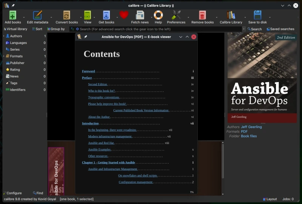Close the E-book viewer window
302x204 pixels.
pyautogui.click(x=194, y=37)
